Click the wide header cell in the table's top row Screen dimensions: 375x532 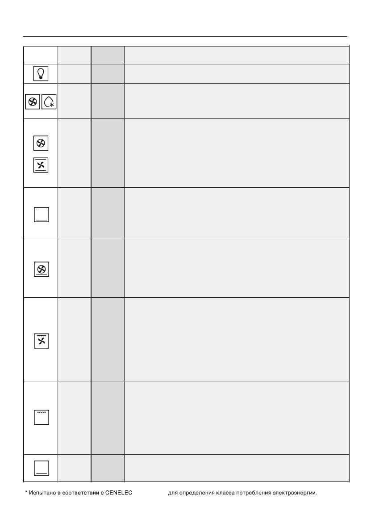coord(237,55)
